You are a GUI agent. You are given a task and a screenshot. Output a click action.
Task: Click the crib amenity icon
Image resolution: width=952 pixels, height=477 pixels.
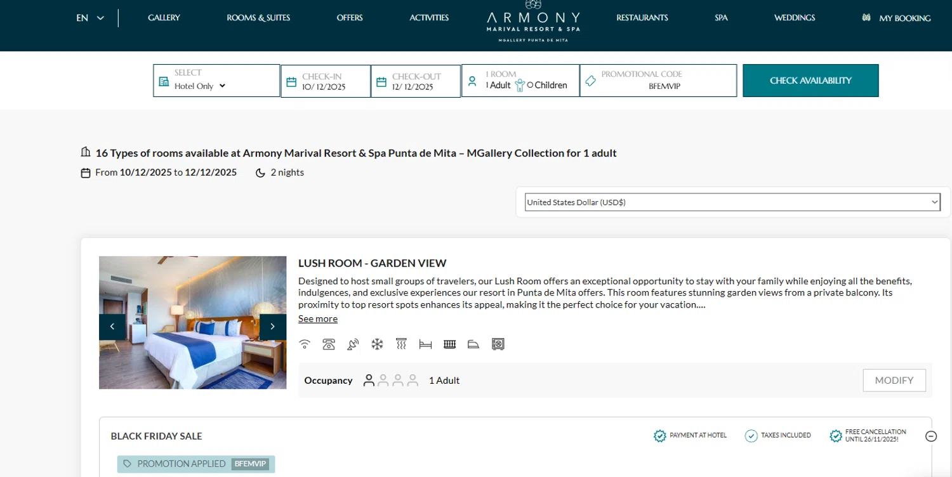point(449,344)
